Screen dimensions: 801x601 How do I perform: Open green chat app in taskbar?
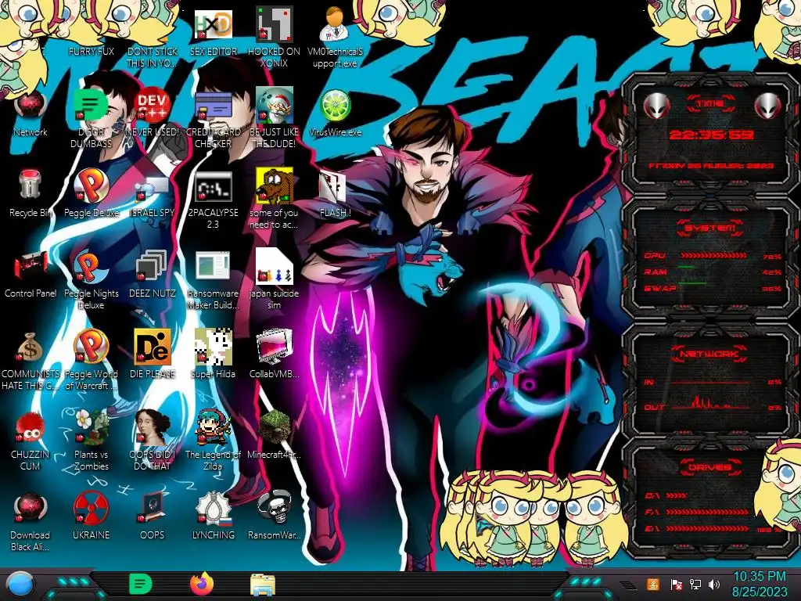[141, 584]
